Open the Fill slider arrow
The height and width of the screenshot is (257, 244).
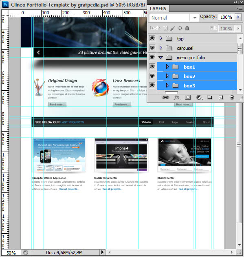(x=238, y=29)
